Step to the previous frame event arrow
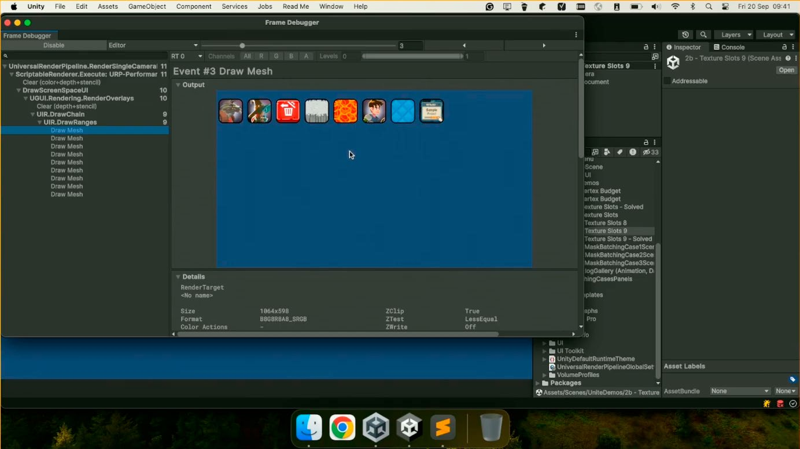 464,45
